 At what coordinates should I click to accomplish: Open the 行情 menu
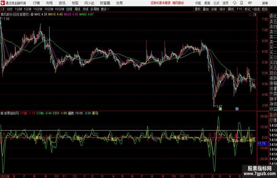[x=36, y=3]
